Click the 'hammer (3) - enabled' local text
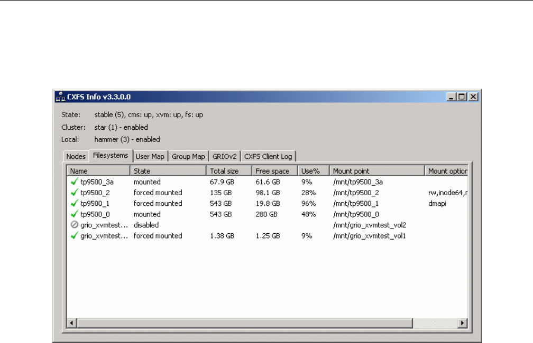This screenshot has width=533, height=343. point(127,139)
